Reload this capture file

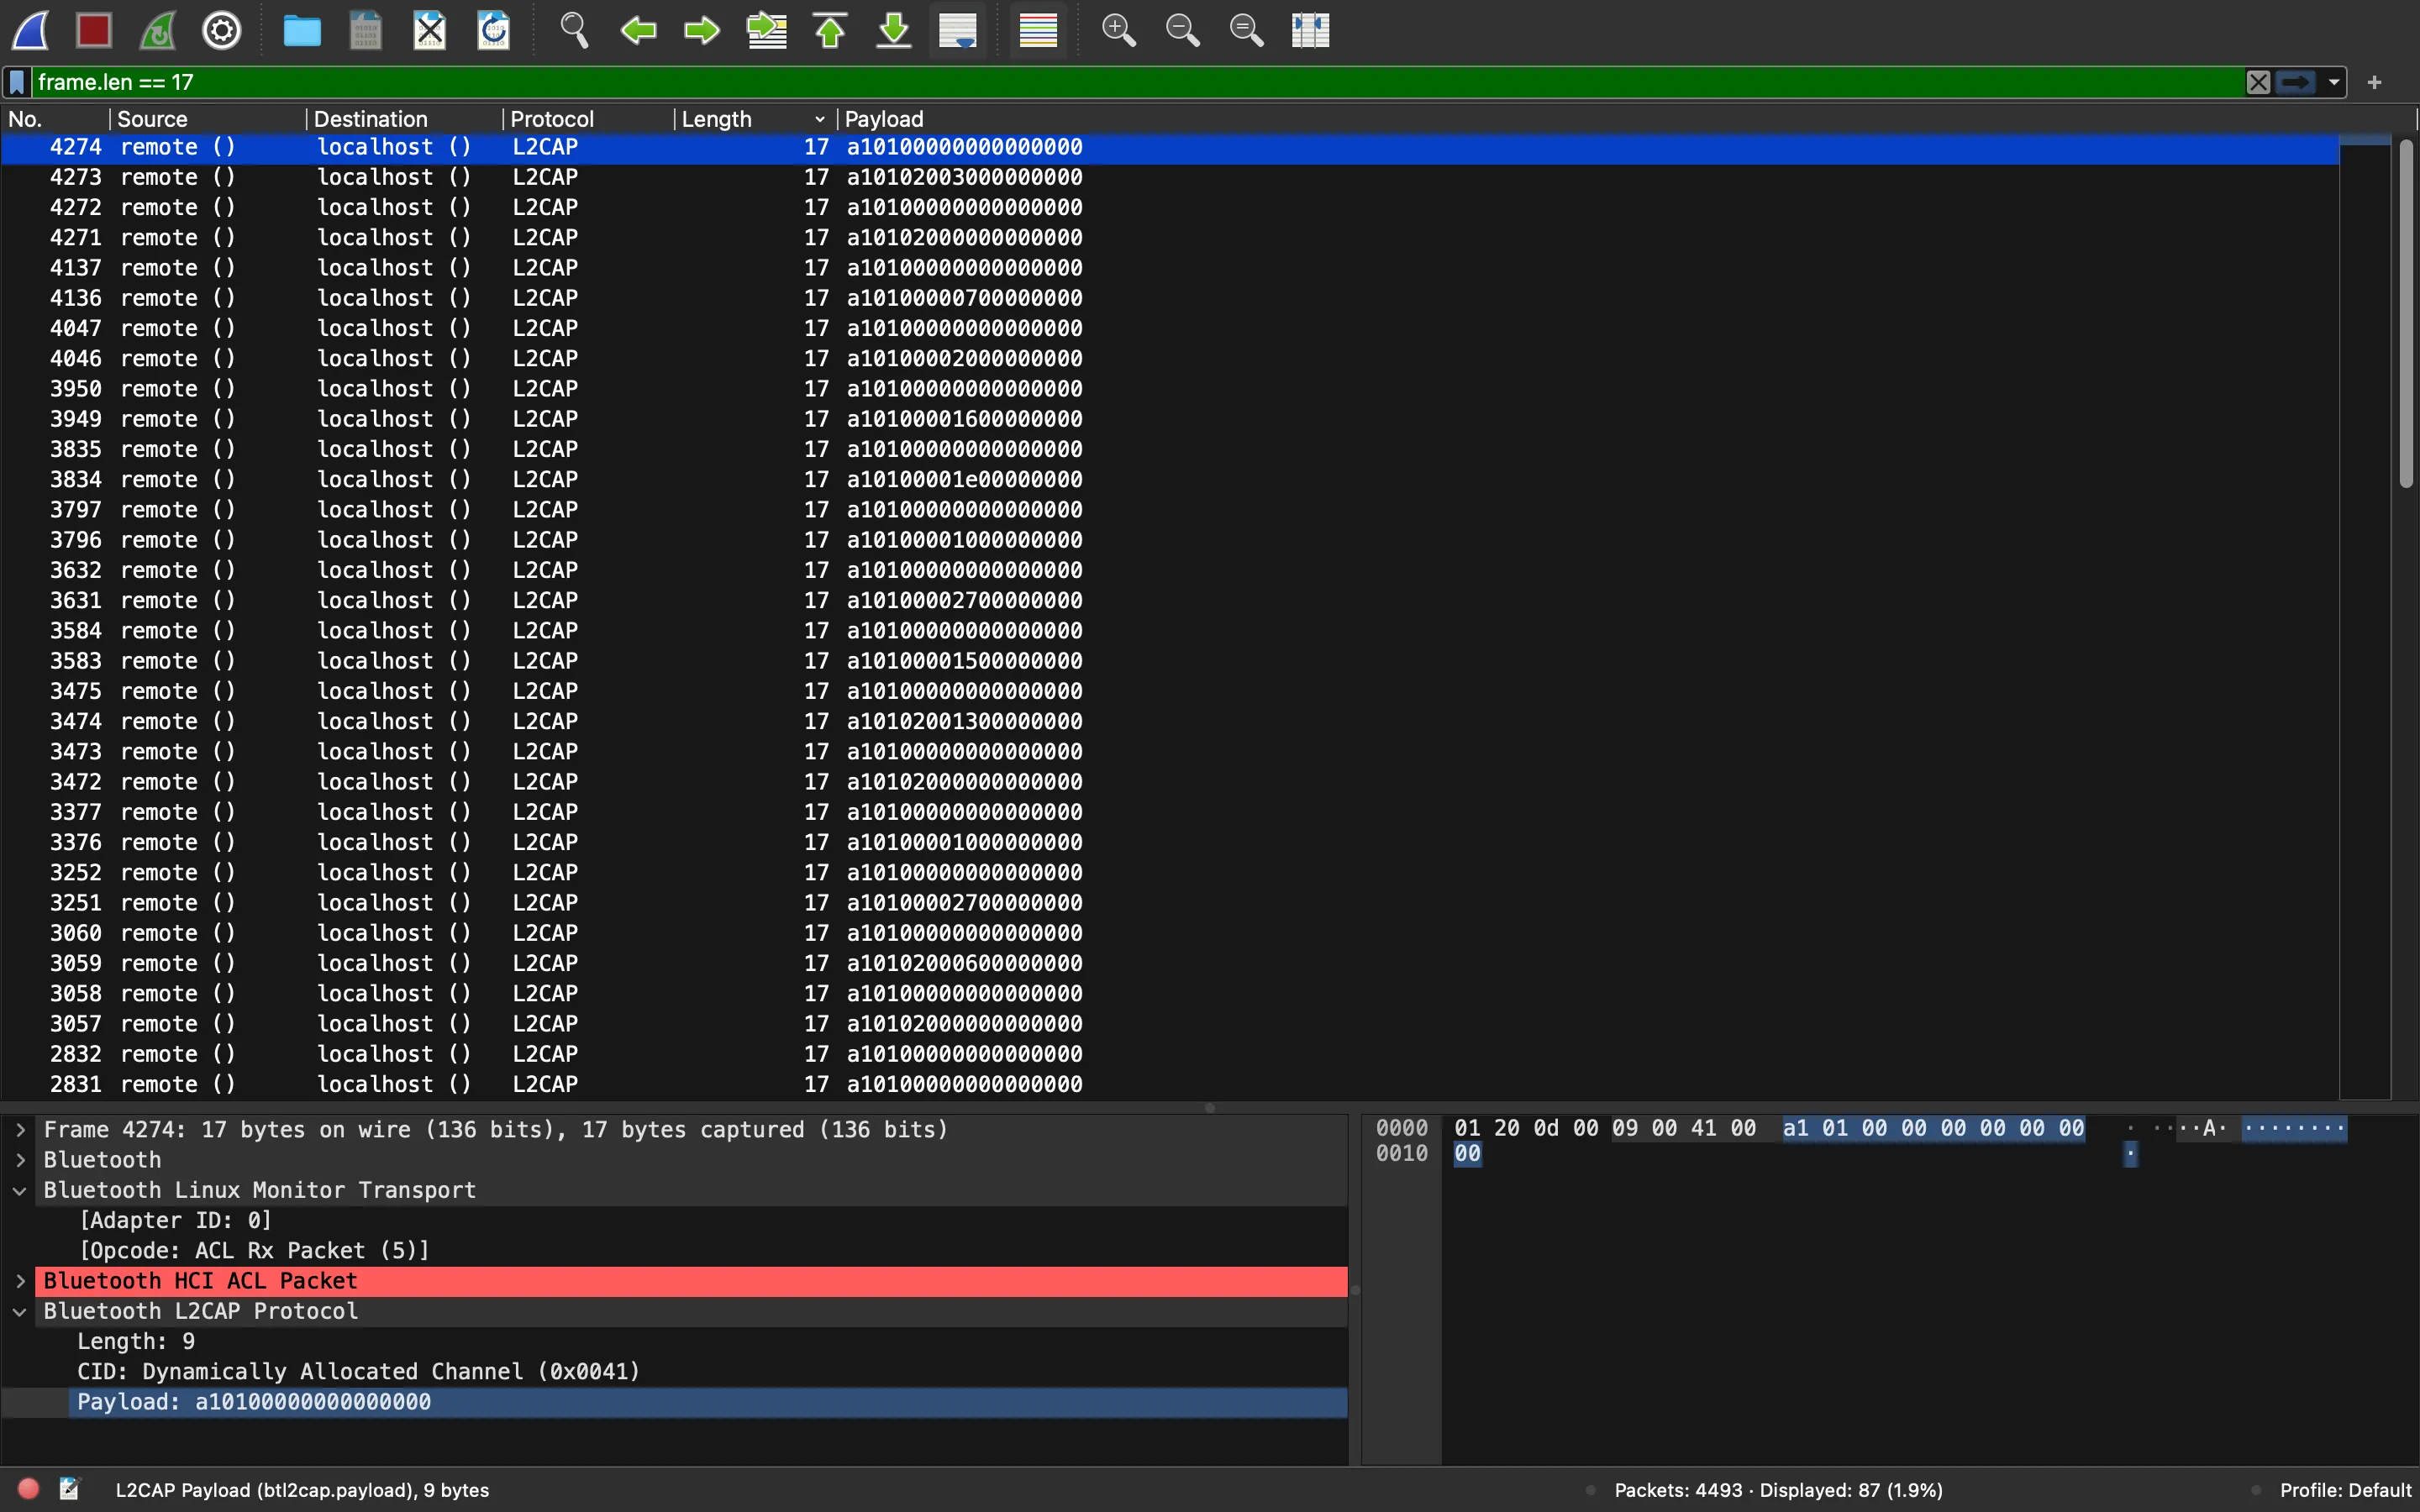[494, 30]
